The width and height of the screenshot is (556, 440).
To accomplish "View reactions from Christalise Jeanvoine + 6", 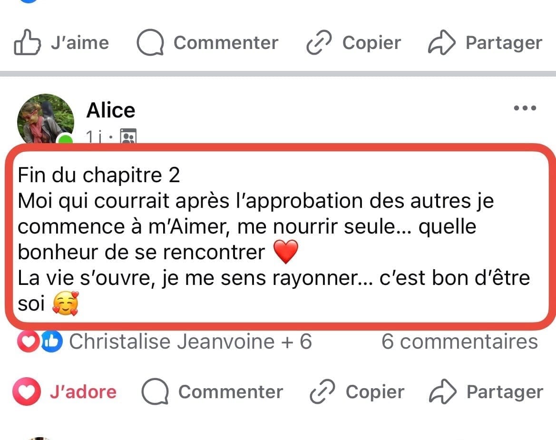I will pos(190,342).
